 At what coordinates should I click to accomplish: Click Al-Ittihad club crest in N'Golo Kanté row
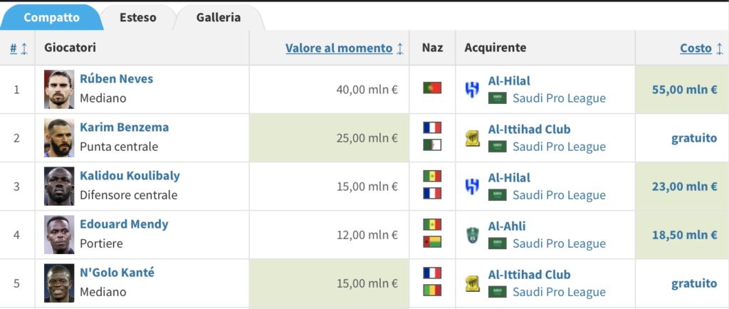point(472,283)
